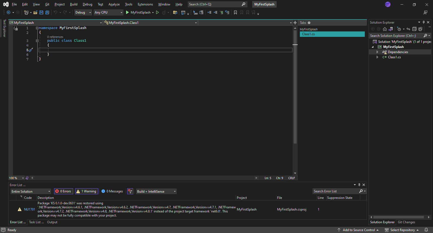Click the NU1701 warning code link

tap(29, 209)
